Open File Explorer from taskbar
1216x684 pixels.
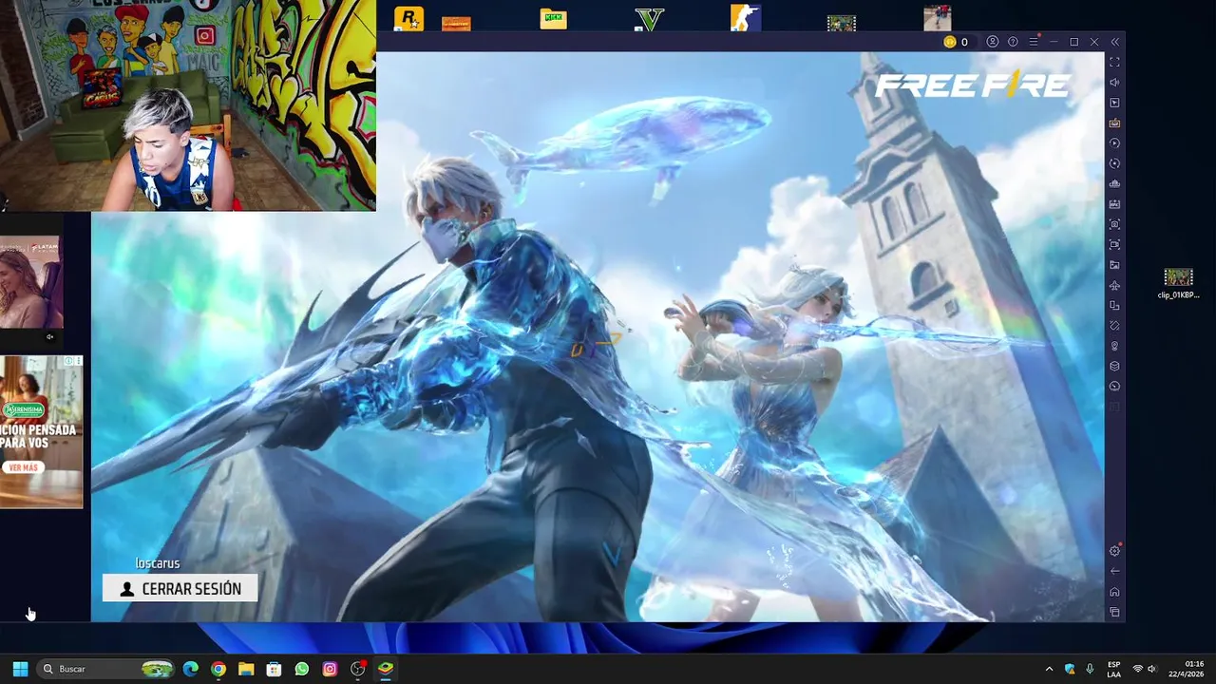coord(246,669)
